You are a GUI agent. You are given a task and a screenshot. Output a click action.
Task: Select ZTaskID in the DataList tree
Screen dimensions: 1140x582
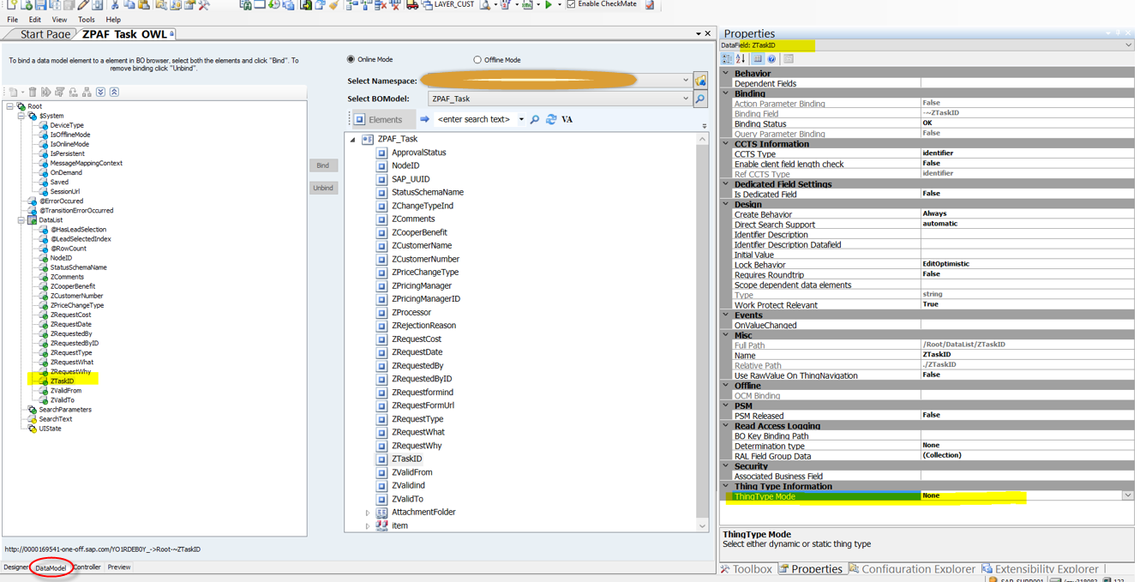click(62, 381)
